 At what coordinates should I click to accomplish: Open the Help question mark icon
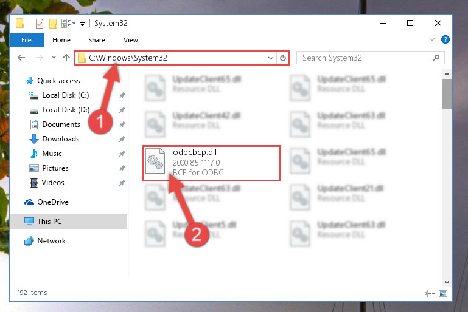coord(445,39)
